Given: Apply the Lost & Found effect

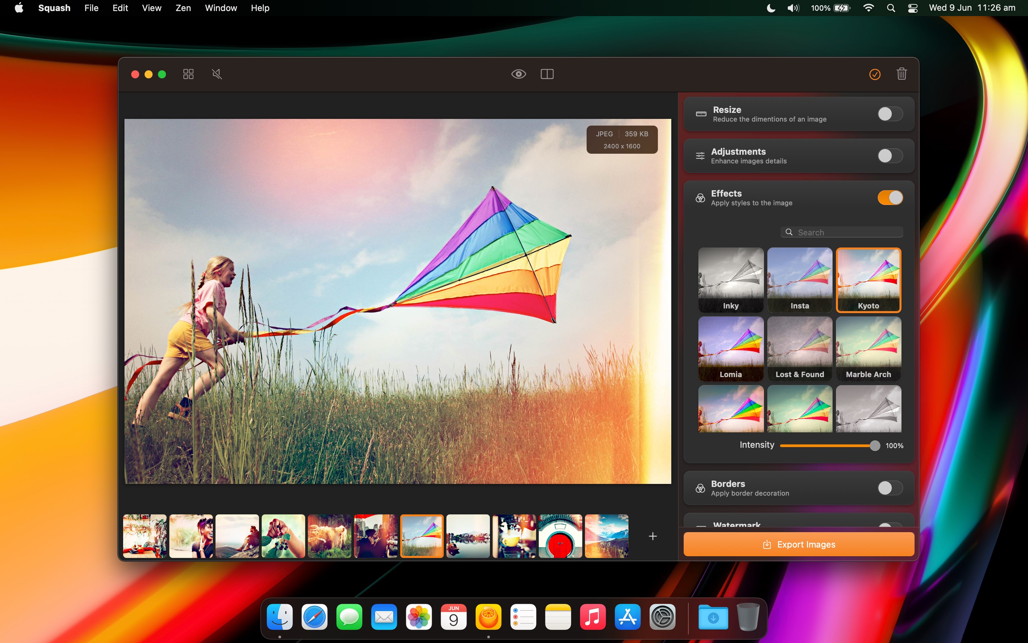Looking at the screenshot, I should point(799,349).
